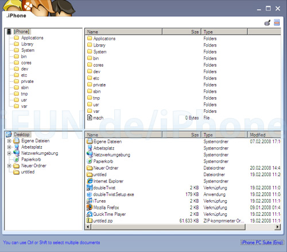Click the right arrow of horizontal scrollbar
The width and height of the screenshot is (287, 252).
(278, 227)
